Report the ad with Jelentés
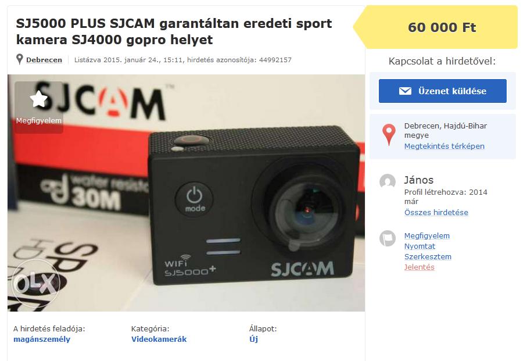This screenshot has width=527, height=361. (419, 267)
